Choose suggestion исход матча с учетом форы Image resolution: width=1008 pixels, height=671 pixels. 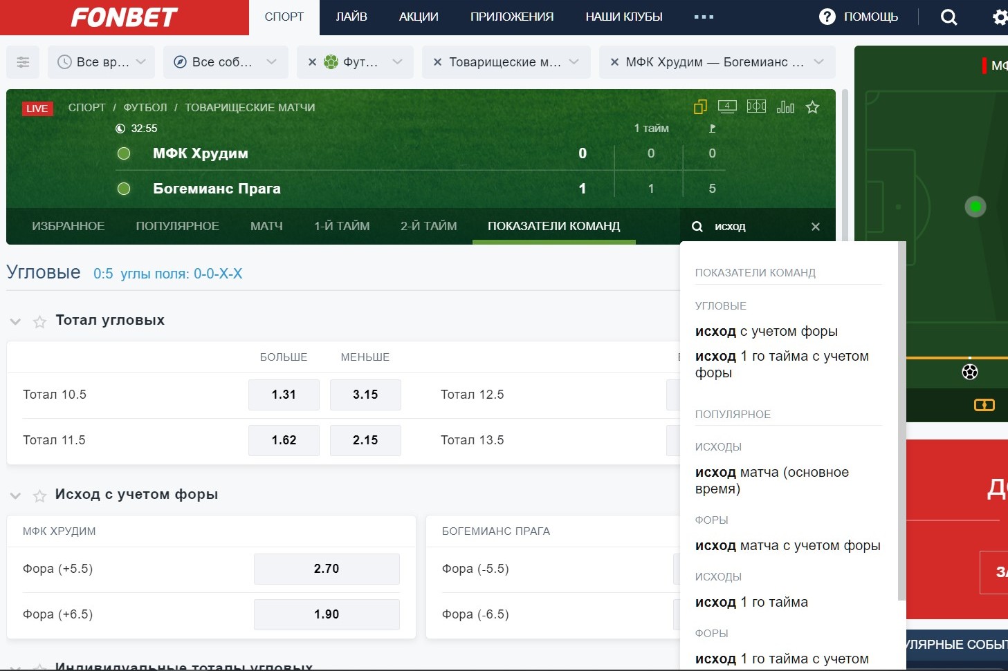coord(788,545)
